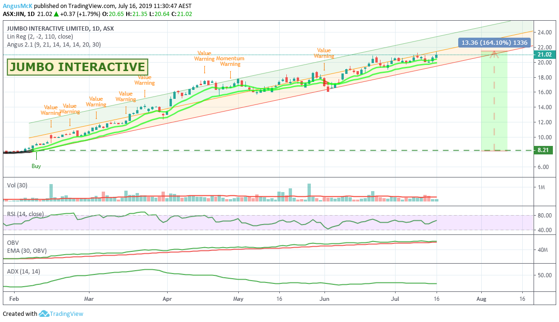Viewport: 559px width, 322px height.
Task: Select the JUMBO INTERACTIVE title text box
Action: pos(77,67)
